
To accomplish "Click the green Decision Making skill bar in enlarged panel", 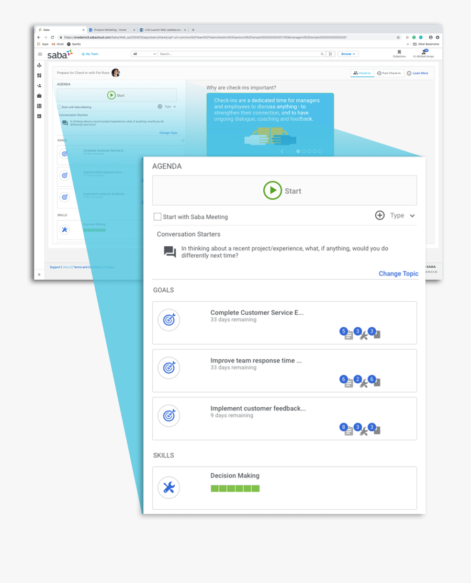I will 235,488.
